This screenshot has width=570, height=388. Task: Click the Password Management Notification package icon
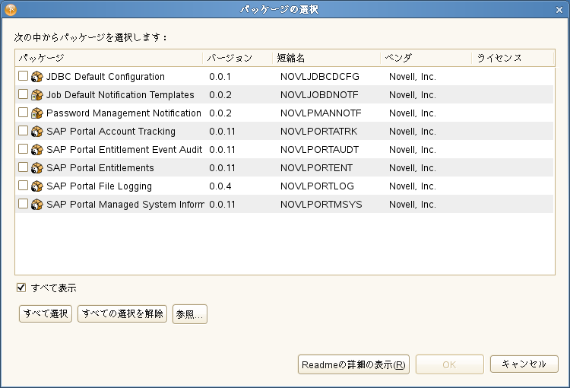click(x=36, y=113)
